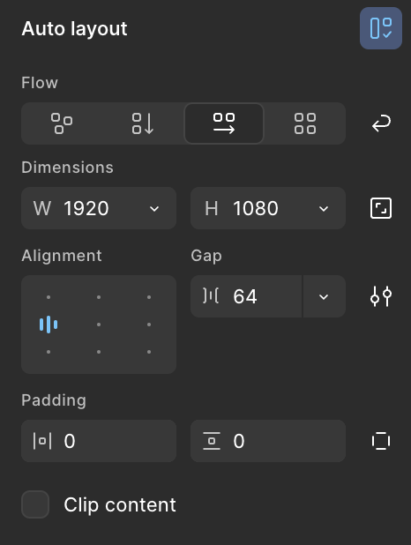Viewport: 411px width, 545px height.
Task: Choose the center middle alignment dot
Action: click(99, 325)
